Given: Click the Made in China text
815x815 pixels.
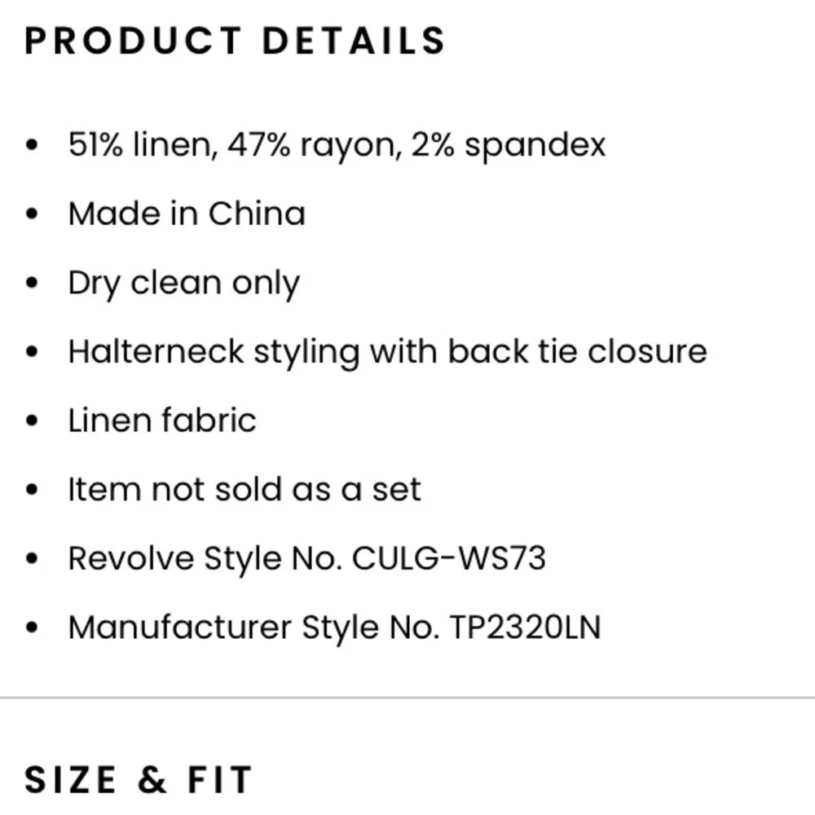Looking at the screenshot, I should click(187, 213).
